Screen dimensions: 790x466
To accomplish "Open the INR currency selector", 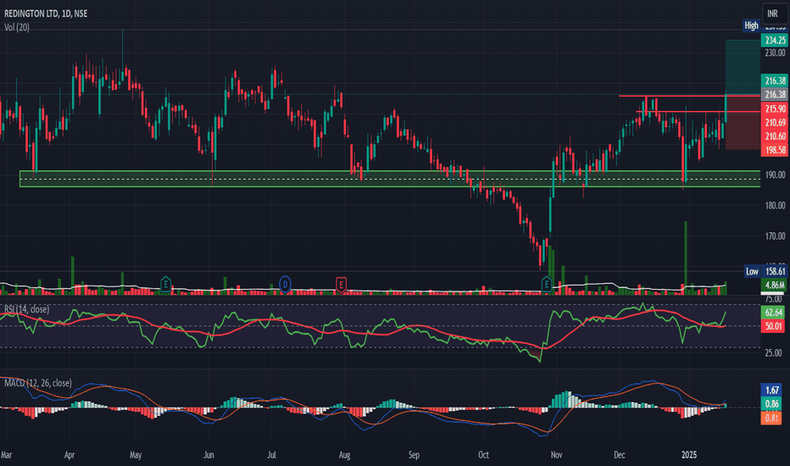I will pos(772,14).
